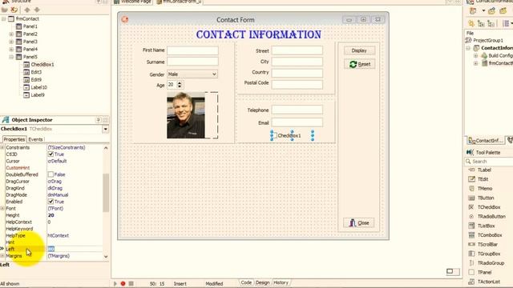The width and height of the screenshot is (513, 288).
Task: Choose TComboBox from the palette
Action: [490, 234]
